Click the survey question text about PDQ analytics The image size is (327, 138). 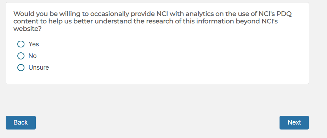click(x=152, y=21)
